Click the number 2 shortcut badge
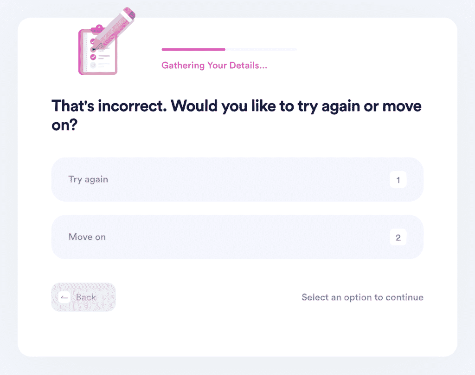475x375 pixels. pos(398,237)
